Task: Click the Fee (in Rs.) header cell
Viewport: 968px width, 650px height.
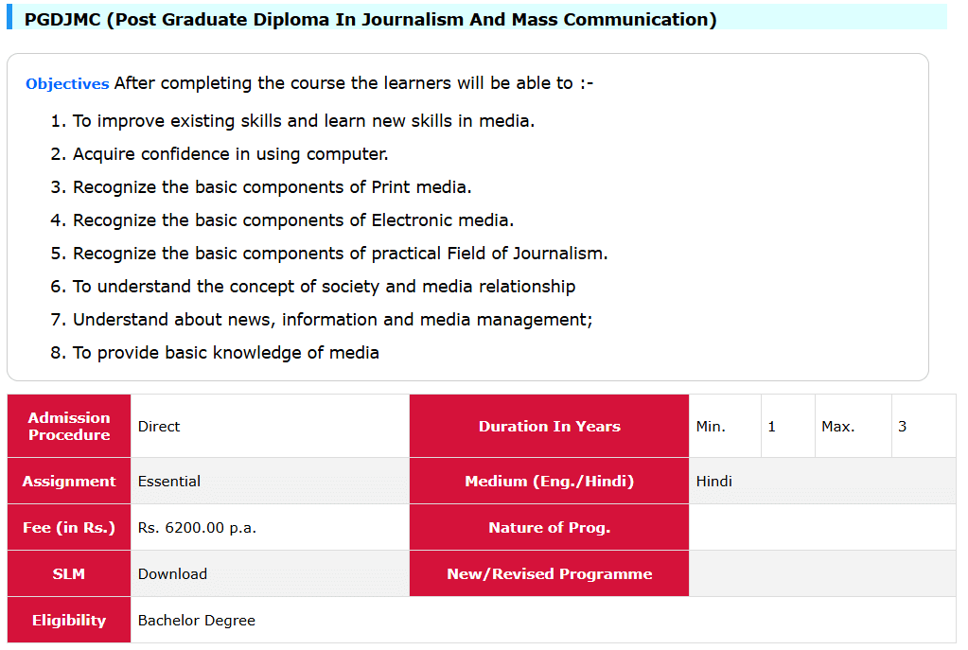Action: pyautogui.click(x=69, y=527)
